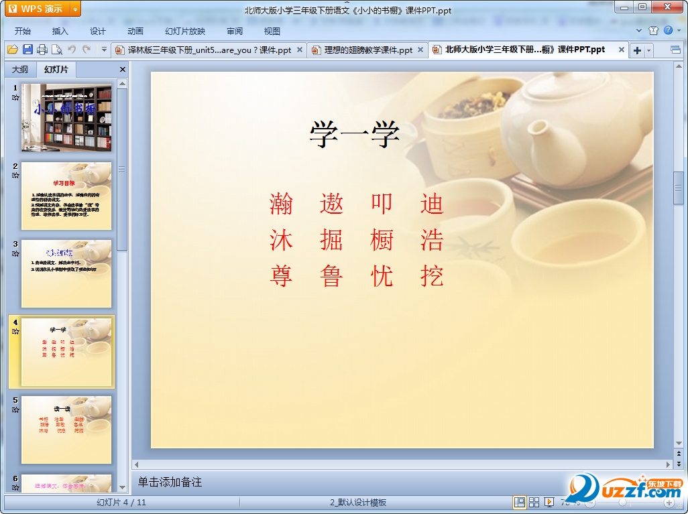Select slide 1 bookshelf thumbnail
The image size is (688, 514).
coord(66,117)
